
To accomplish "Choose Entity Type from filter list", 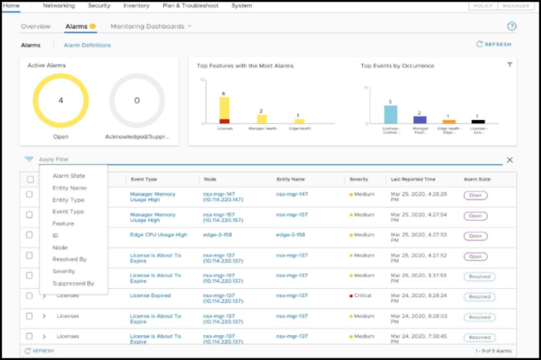I will pyautogui.click(x=68, y=199).
